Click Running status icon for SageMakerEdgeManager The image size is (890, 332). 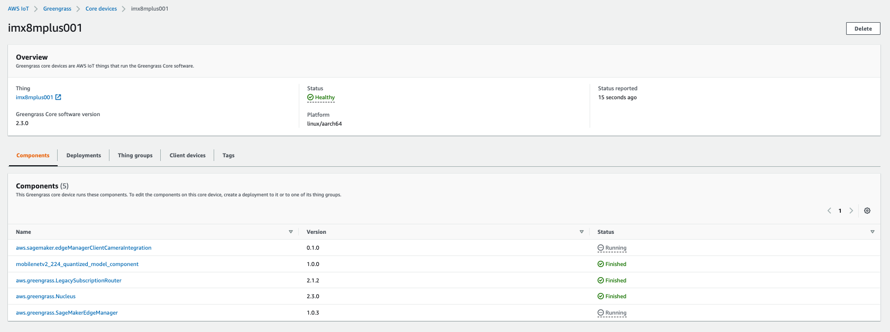601,312
